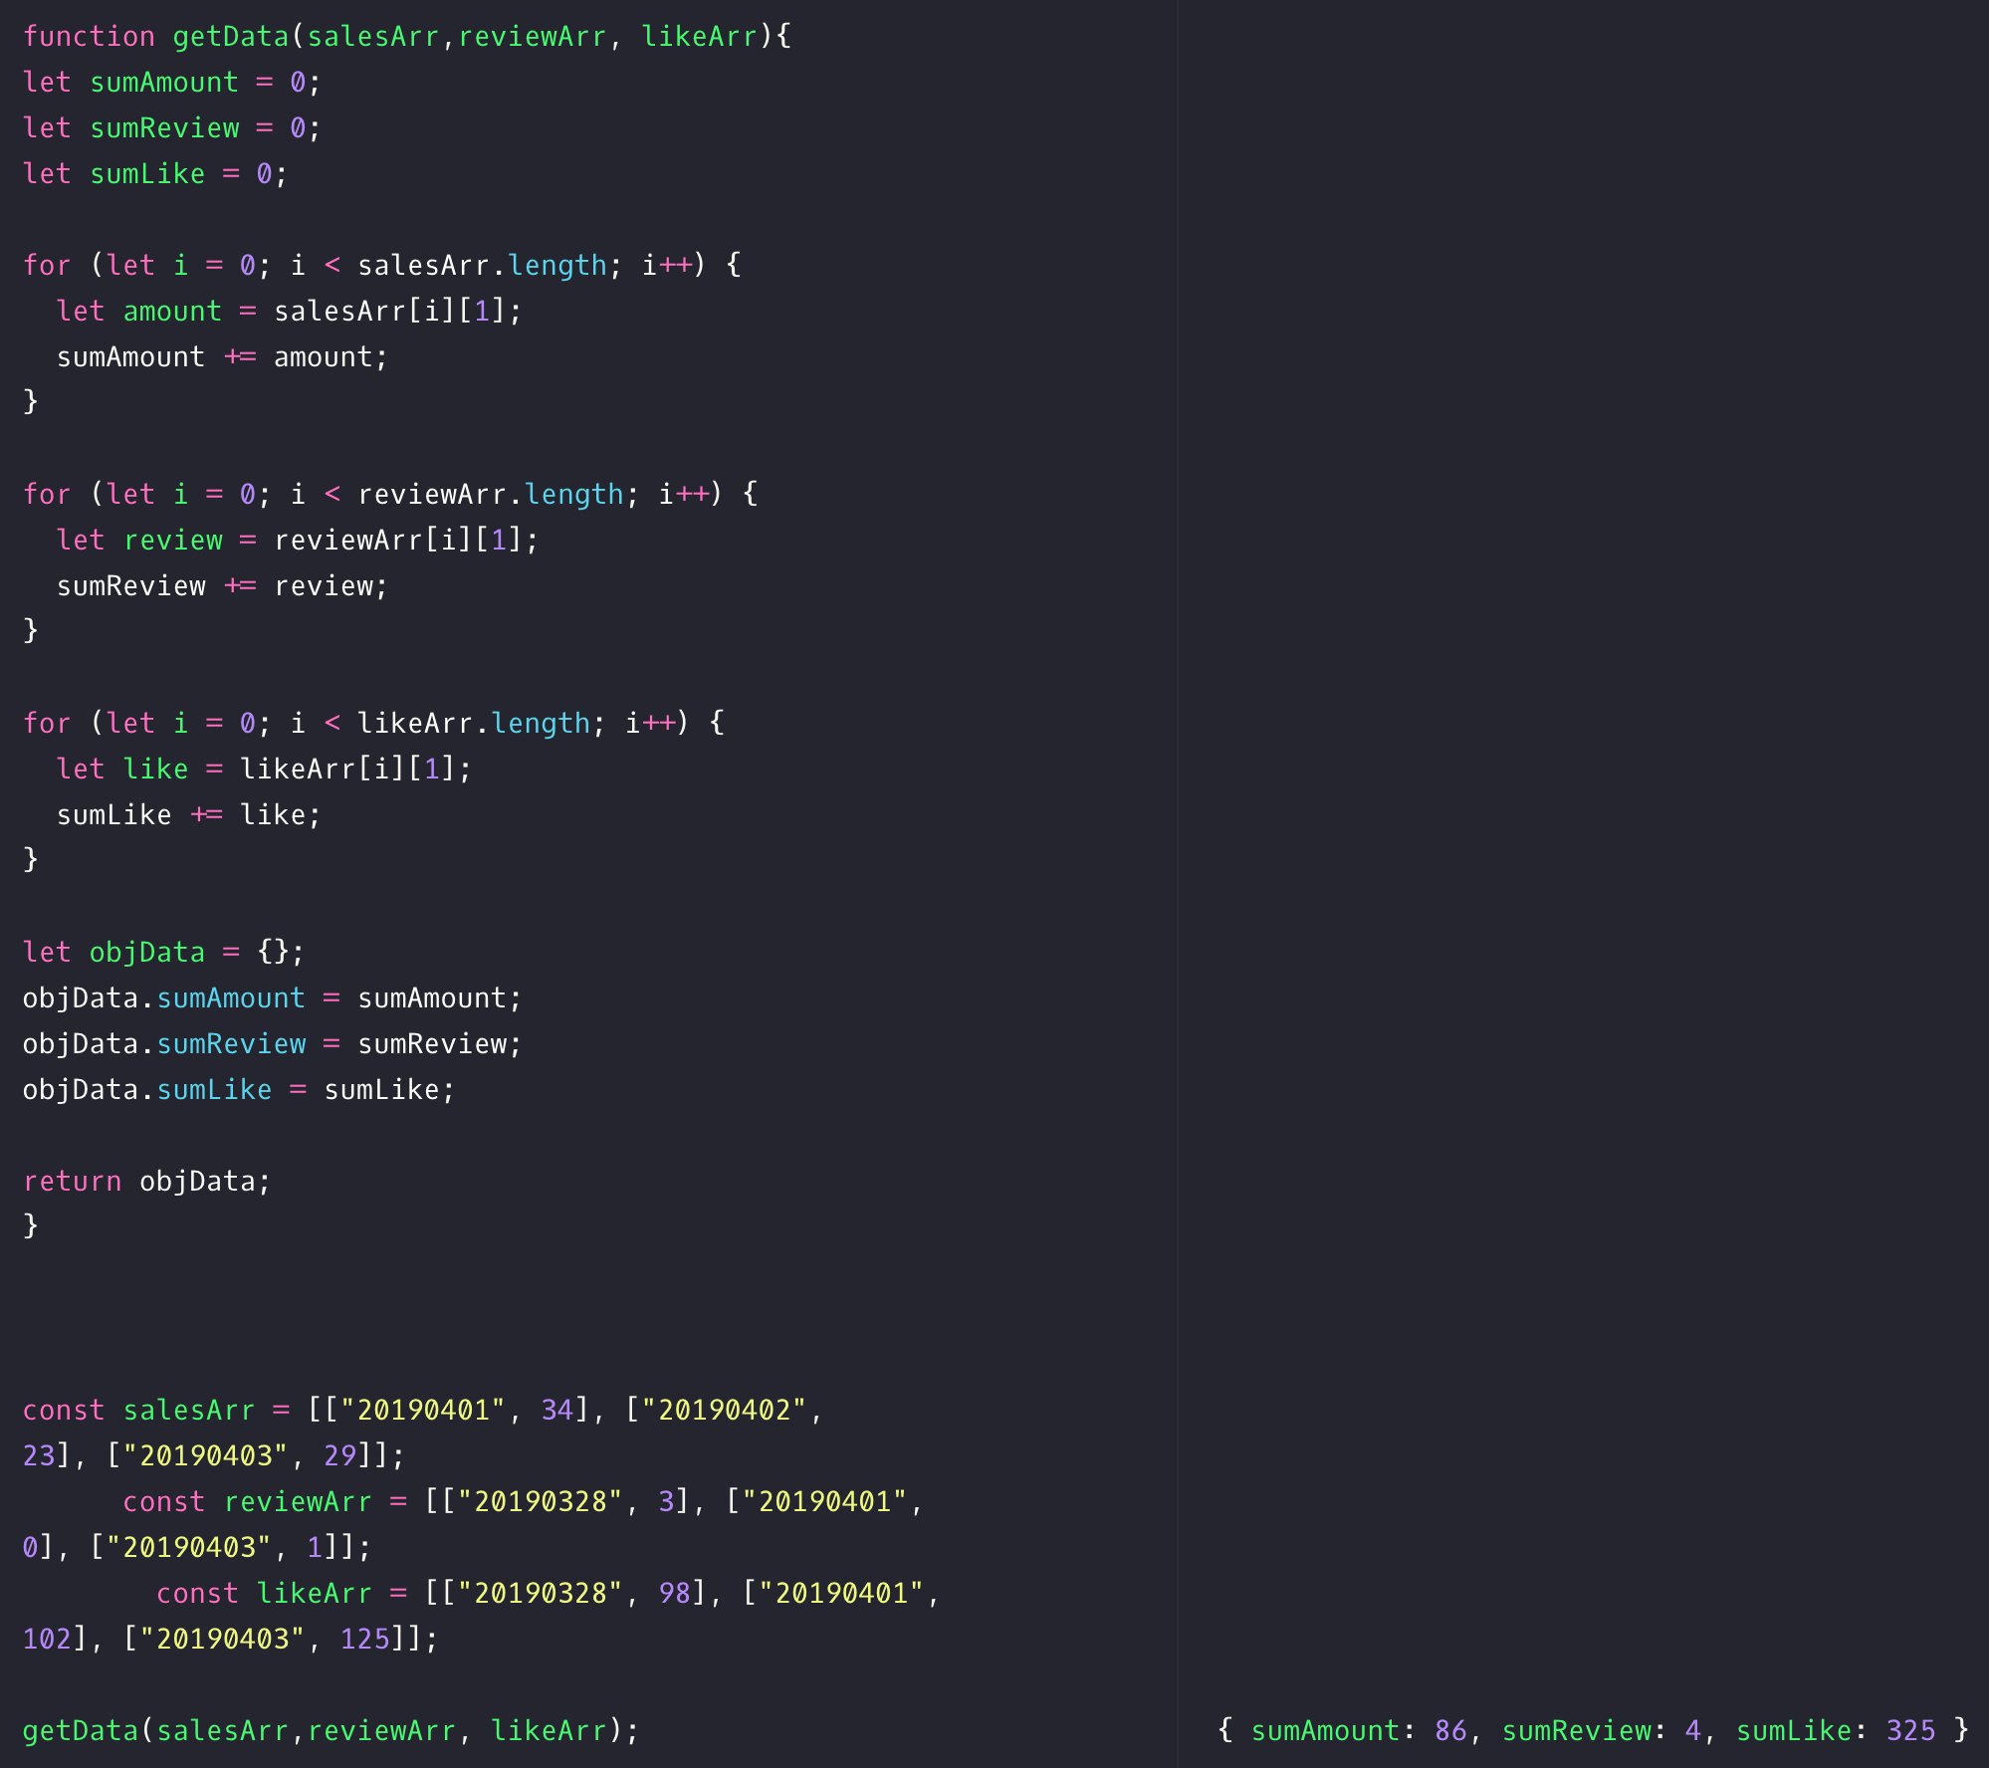Click the 'let sumReview = 0;' line
The height and width of the screenshot is (1768, 1989).
pyautogui.click(x=171, y=128)
